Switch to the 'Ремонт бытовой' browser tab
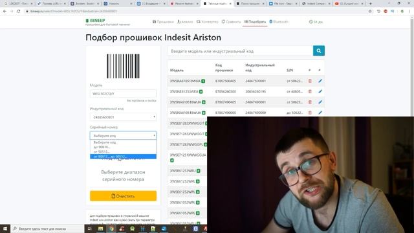Image resolution: width=414 pixels, height=233 pixels. click(184, 4)
